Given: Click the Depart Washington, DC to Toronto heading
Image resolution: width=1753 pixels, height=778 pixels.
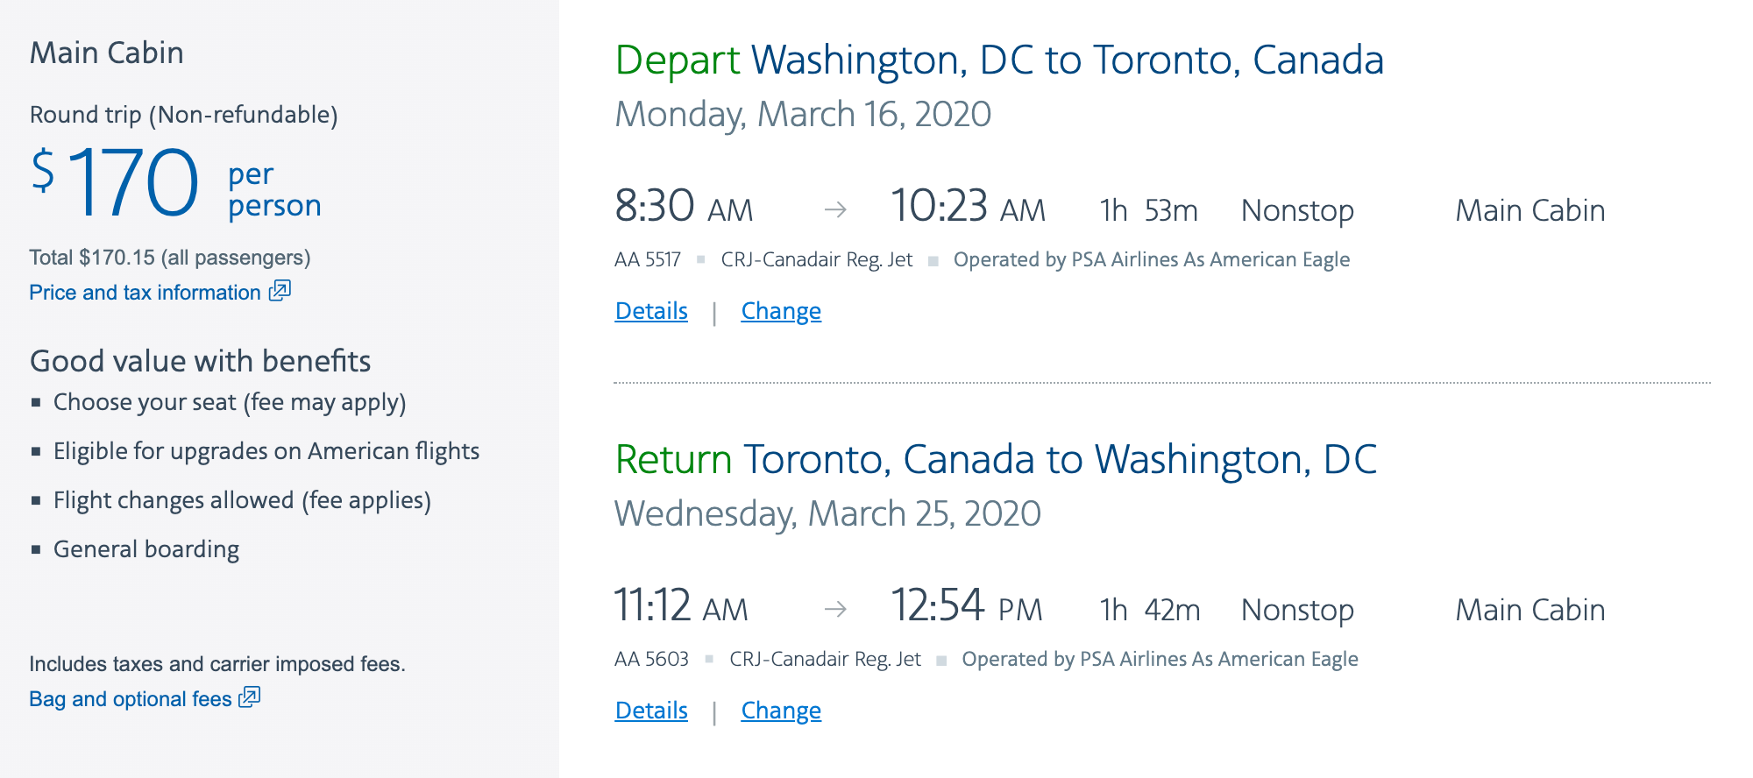Looking at the screenshot, I should pos(999,60).
